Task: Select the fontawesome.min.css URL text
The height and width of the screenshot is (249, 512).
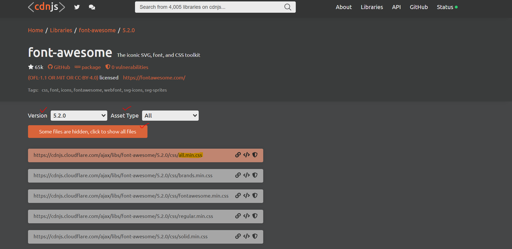Action: tap(131, 196)
